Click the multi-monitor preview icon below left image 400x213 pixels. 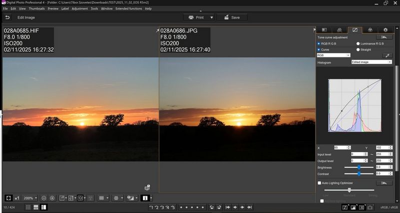(147, 188)
